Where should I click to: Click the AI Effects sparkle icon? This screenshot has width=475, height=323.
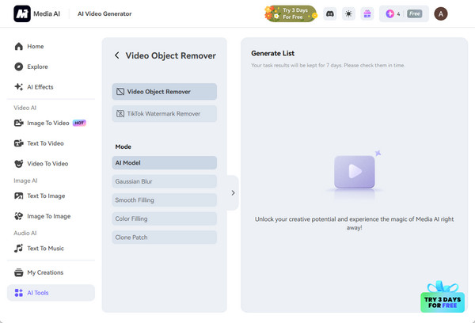19,87
